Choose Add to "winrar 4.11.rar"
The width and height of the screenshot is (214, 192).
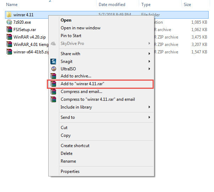click(82, 84)
